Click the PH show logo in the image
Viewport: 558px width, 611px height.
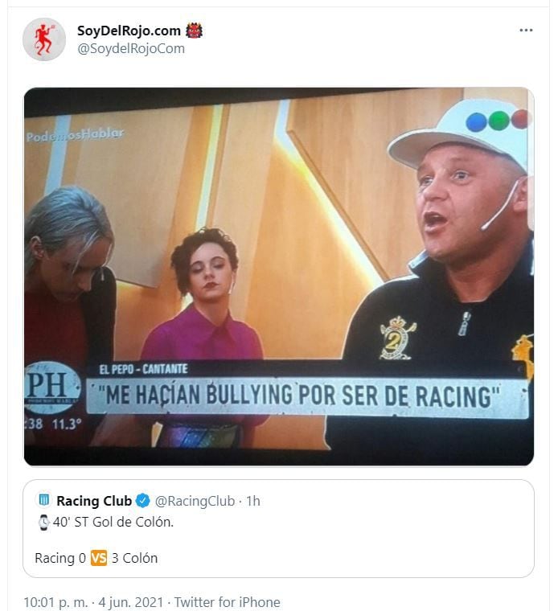click(x=52, y=388)
